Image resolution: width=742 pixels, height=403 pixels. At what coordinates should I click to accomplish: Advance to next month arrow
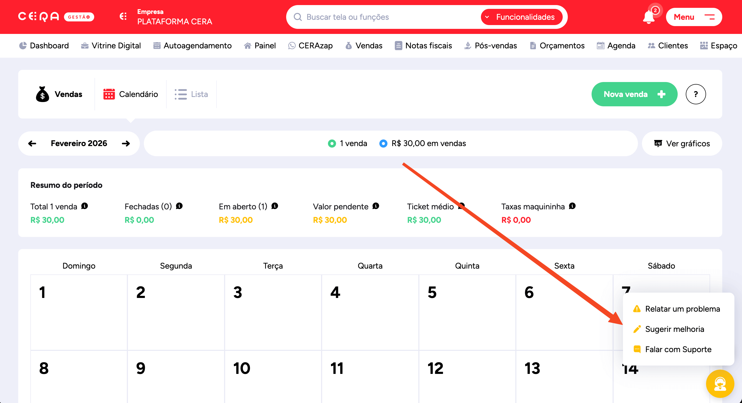click(126, 143)
